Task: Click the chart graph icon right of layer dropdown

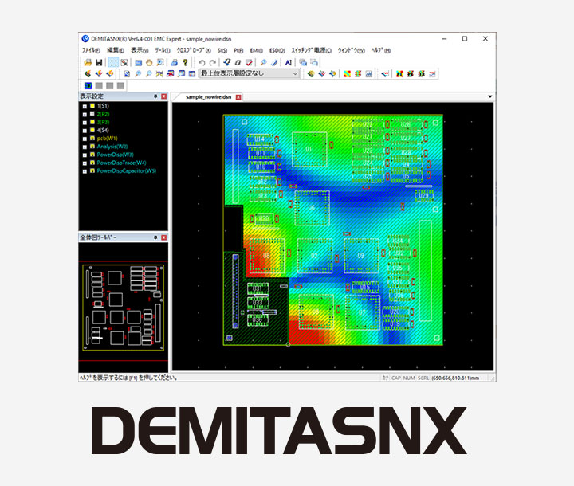Action: click(x=368, y=74)
